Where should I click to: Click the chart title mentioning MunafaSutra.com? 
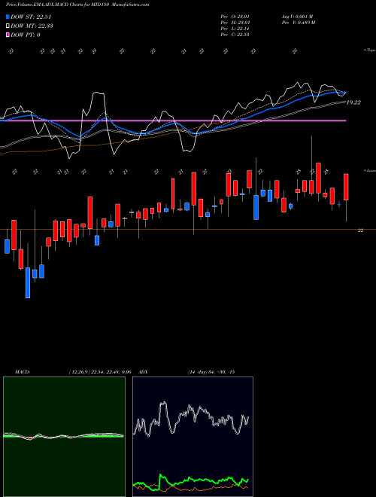coord(77,5)
